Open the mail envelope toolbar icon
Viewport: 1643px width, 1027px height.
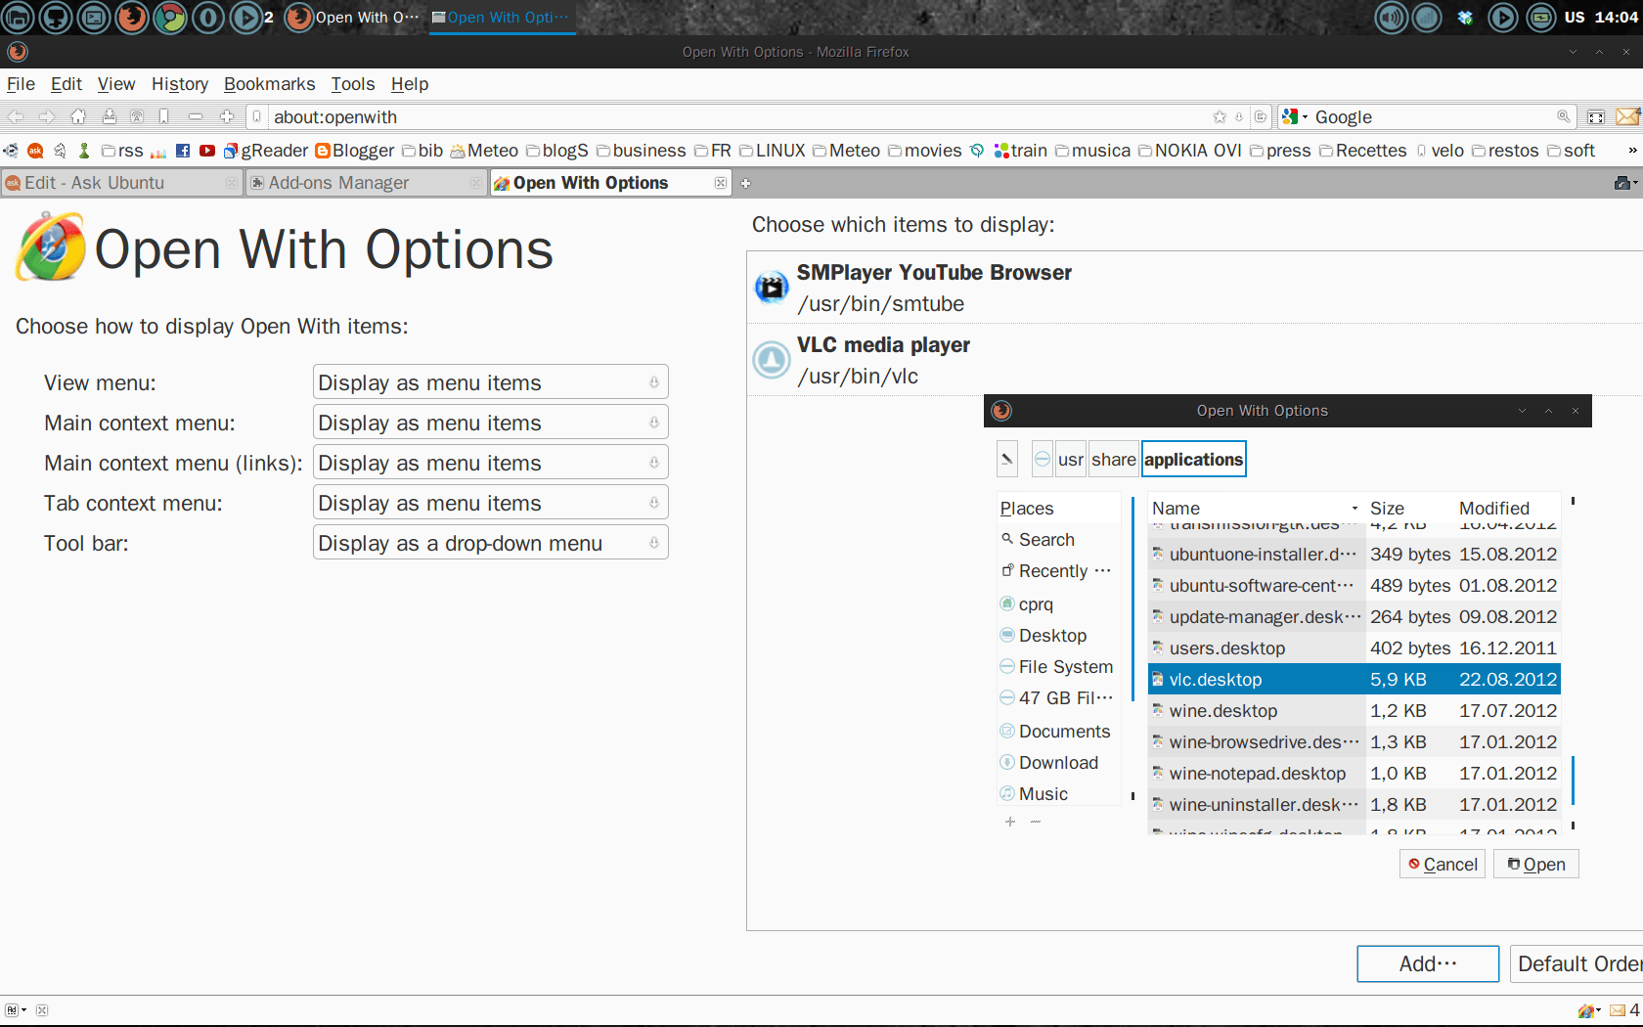tap(1627, 116)
